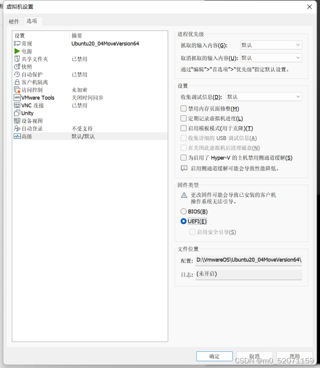
Task: Select the Unity settings row
Action: pyautogui.click(x=90, y=113)
